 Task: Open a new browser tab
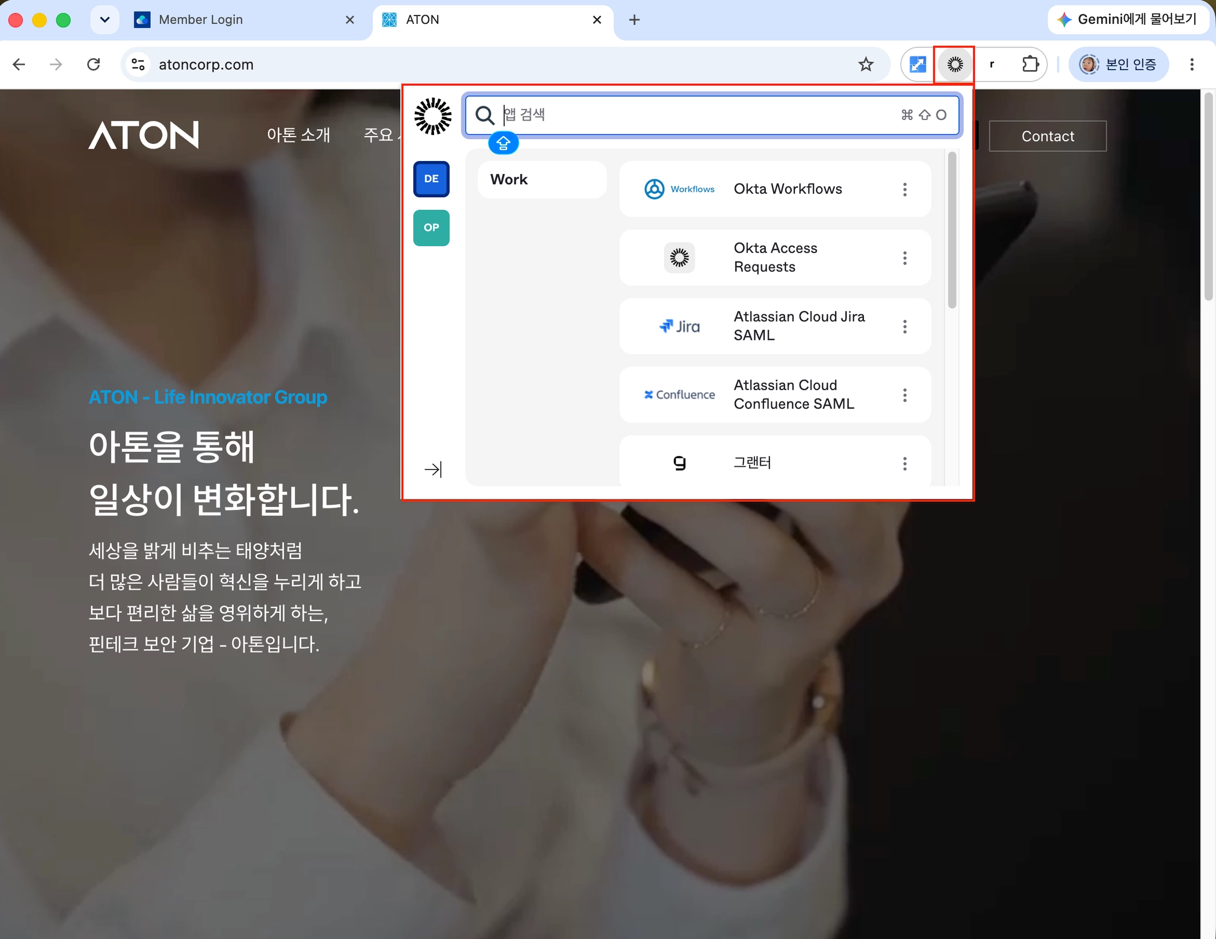pyautogui.click(x=634, y=20)
